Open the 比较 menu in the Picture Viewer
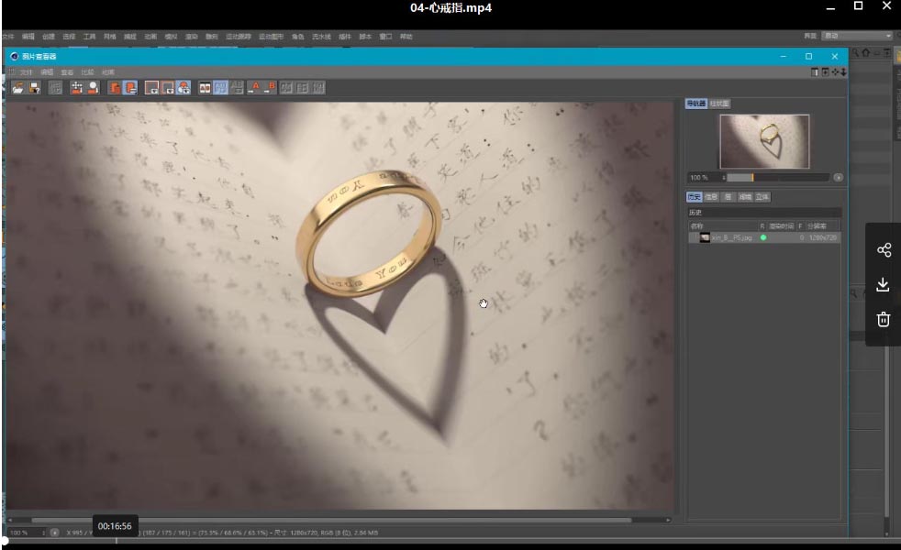901x550 pixels. (87, 72)
